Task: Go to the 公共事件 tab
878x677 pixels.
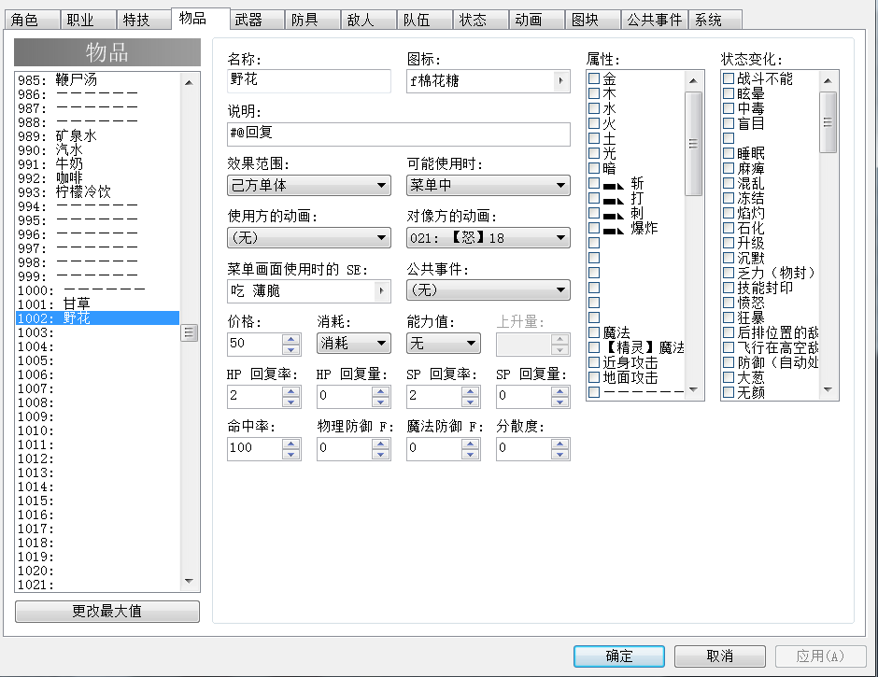Action: pos(655,21)
